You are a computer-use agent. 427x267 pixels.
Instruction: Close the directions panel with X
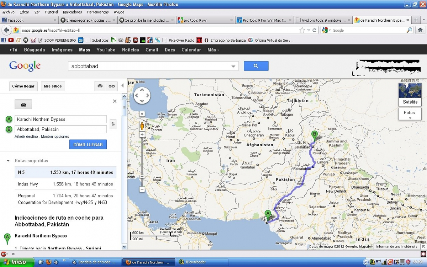(x=115, y=101)
